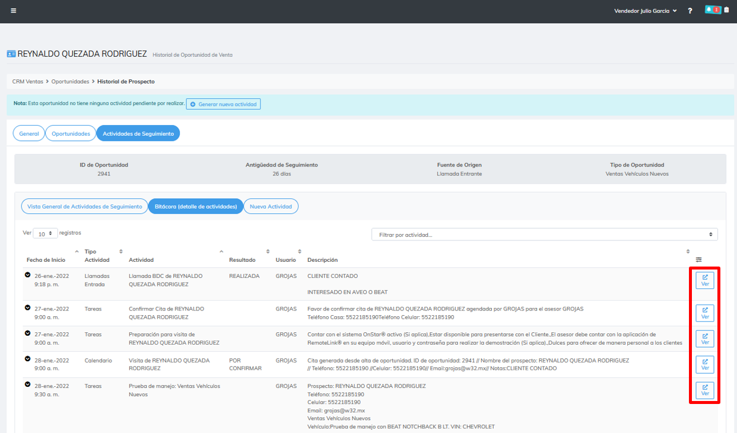Switch to the General tab
Screen dimensions: 737x433
pyautogui.click(x=29, y=133)
